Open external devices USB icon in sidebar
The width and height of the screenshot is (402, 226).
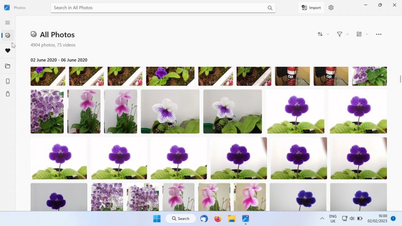8,94
